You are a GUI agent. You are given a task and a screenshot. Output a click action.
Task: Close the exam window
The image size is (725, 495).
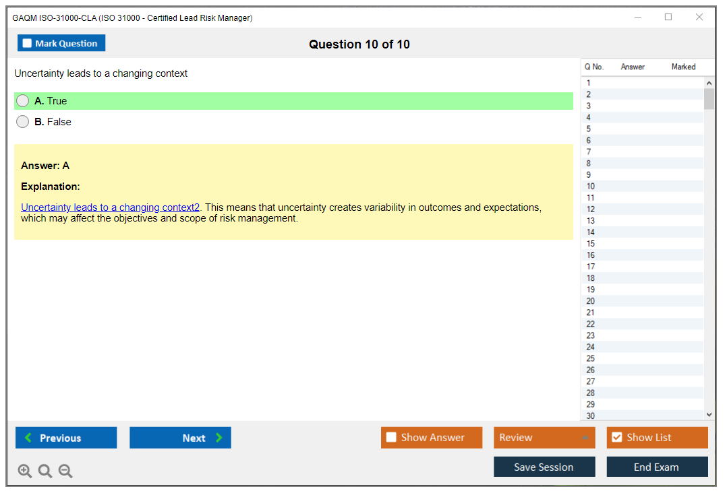pyautogui.click(x=699, y=18)
